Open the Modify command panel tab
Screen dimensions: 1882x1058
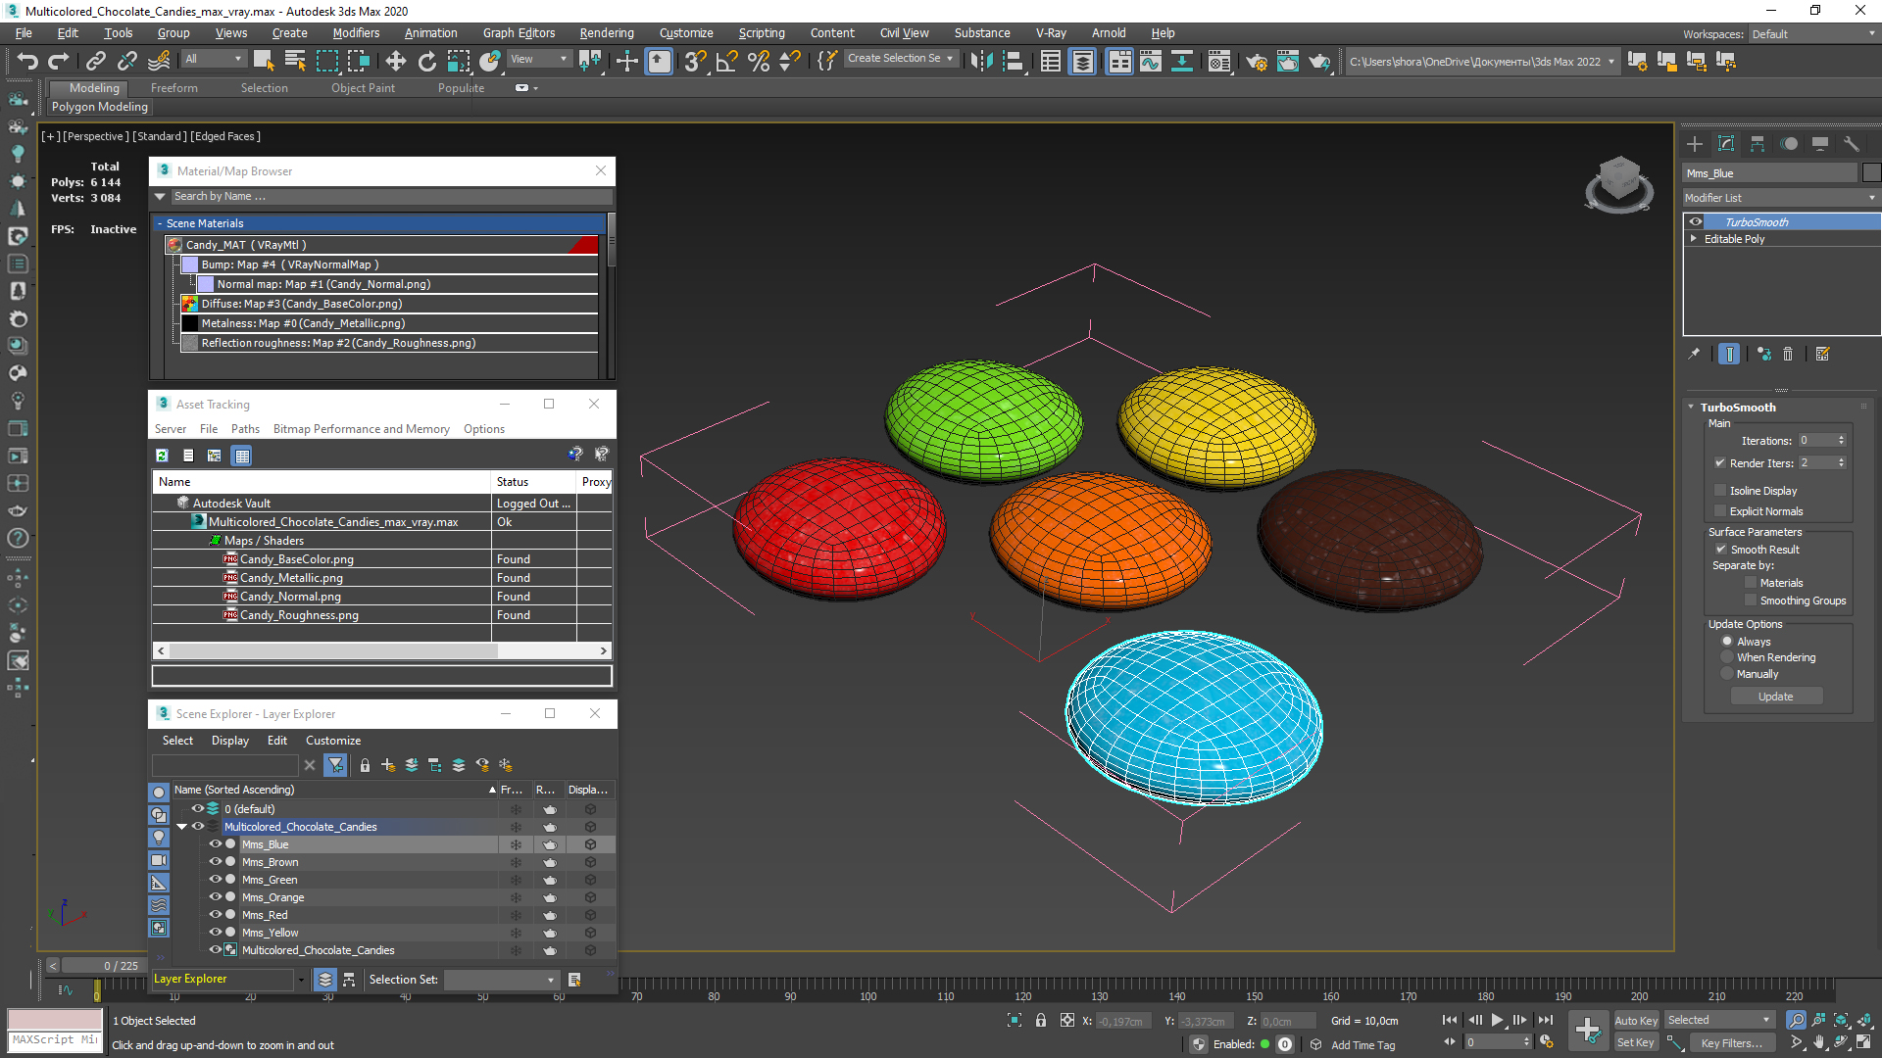(1726, 144)
